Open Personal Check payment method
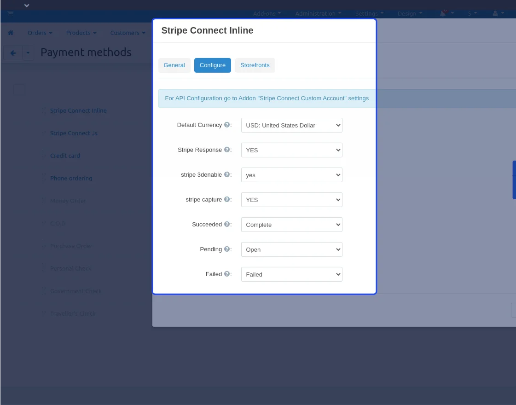This screenshot has width=516, height=405. pyautogui.click(x=71, y=268)
